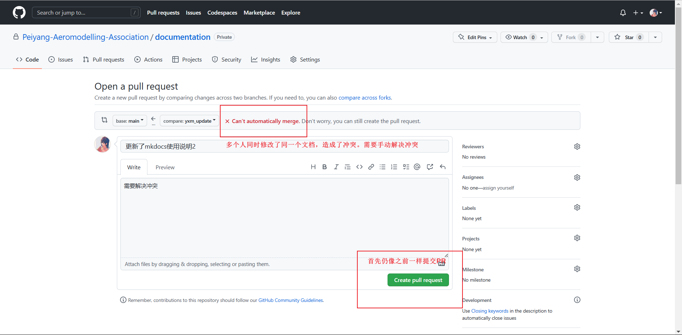
Task: Expand the base: main branch dropdown
Action: pyautogui.click(x=130, y=121)
